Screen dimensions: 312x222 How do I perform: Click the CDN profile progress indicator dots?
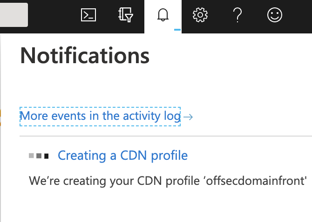tap(39, 156)
